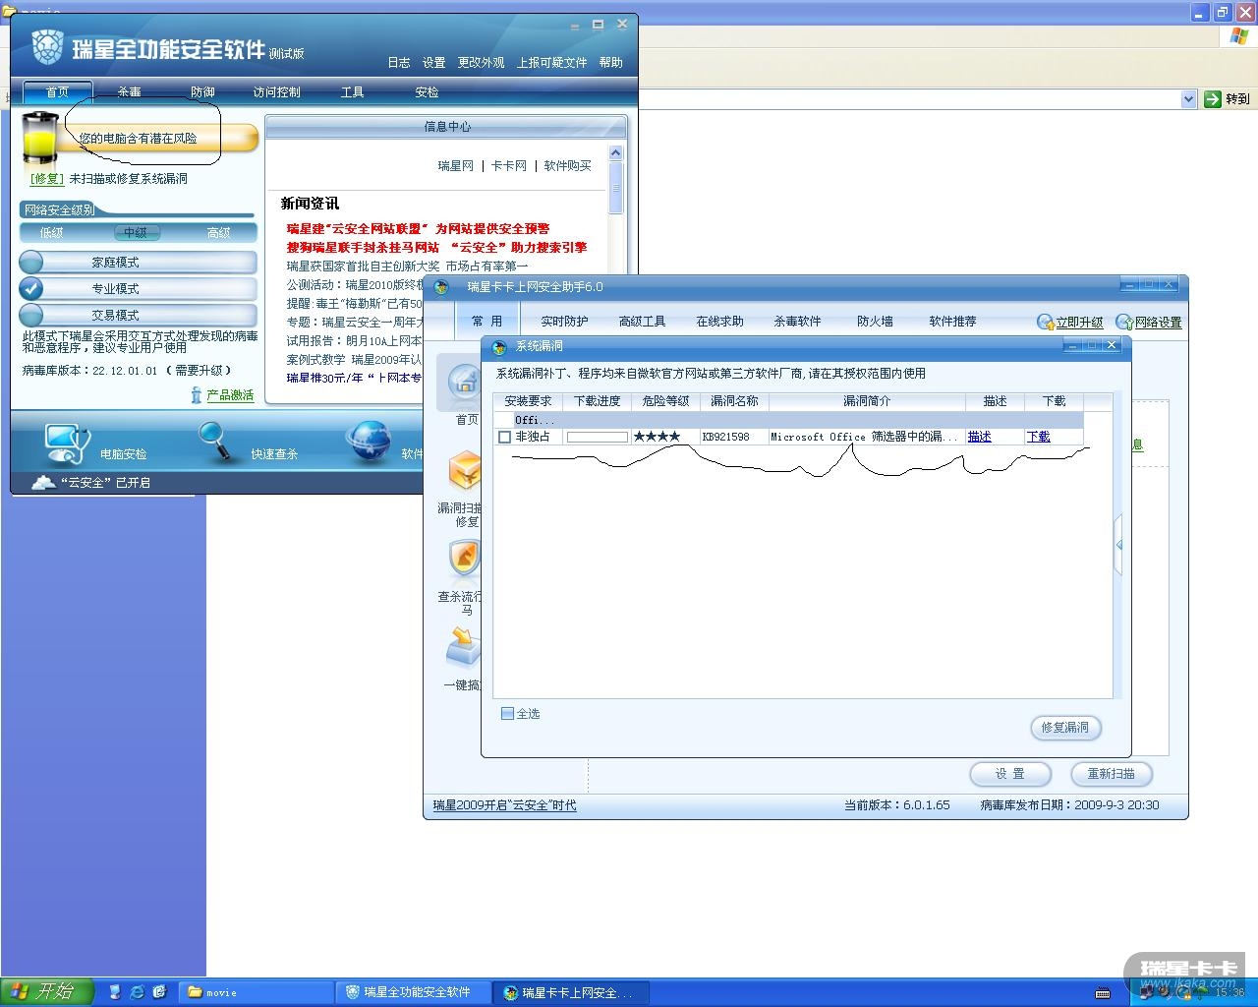
Task: Click the Windows flag logo in browser corner
Action: click(x=1238, y=36)
